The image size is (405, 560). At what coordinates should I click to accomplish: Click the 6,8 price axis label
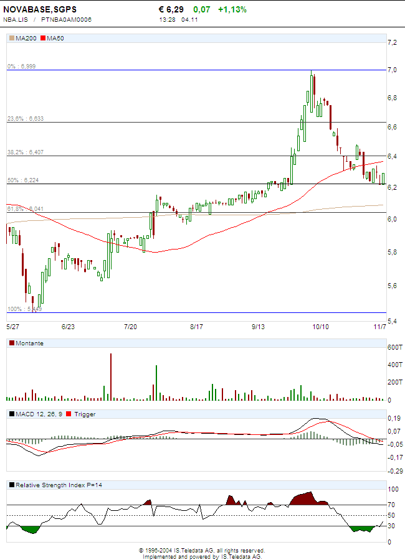click(x=392, y=98)
